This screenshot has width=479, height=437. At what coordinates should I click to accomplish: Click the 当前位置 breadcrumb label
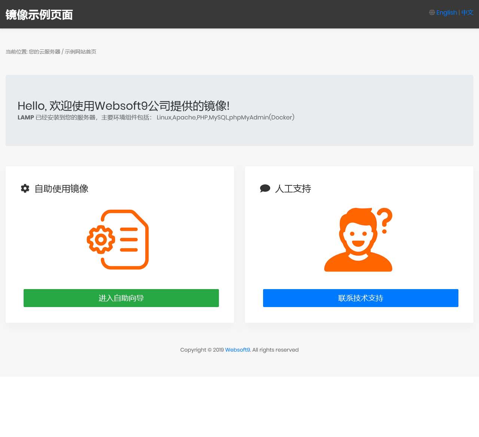click(16, 52)
